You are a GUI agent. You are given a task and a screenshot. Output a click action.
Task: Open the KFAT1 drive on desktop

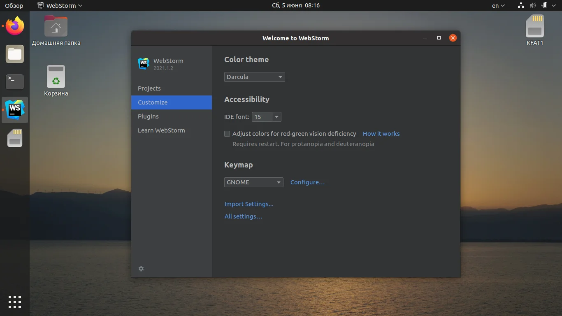coord(535,30)
